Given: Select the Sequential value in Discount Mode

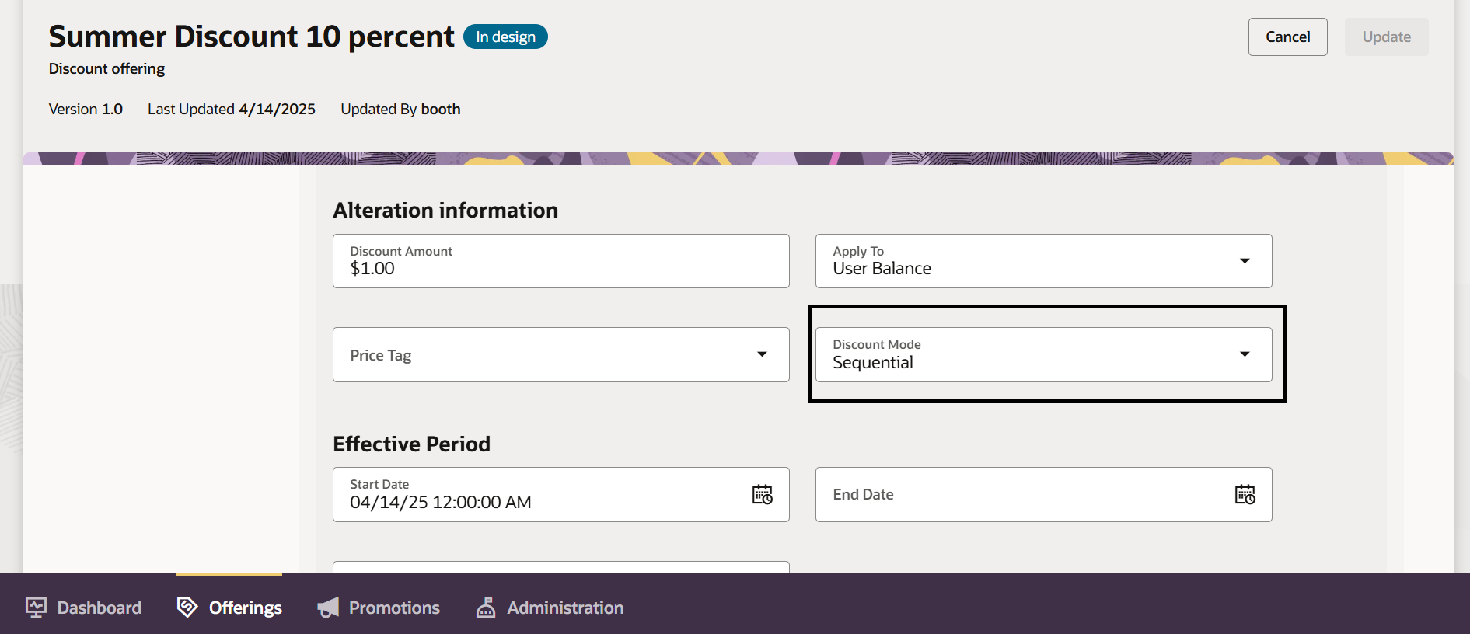Looking at the screenshot, I should pyautogui.click(x=873, y=363).
